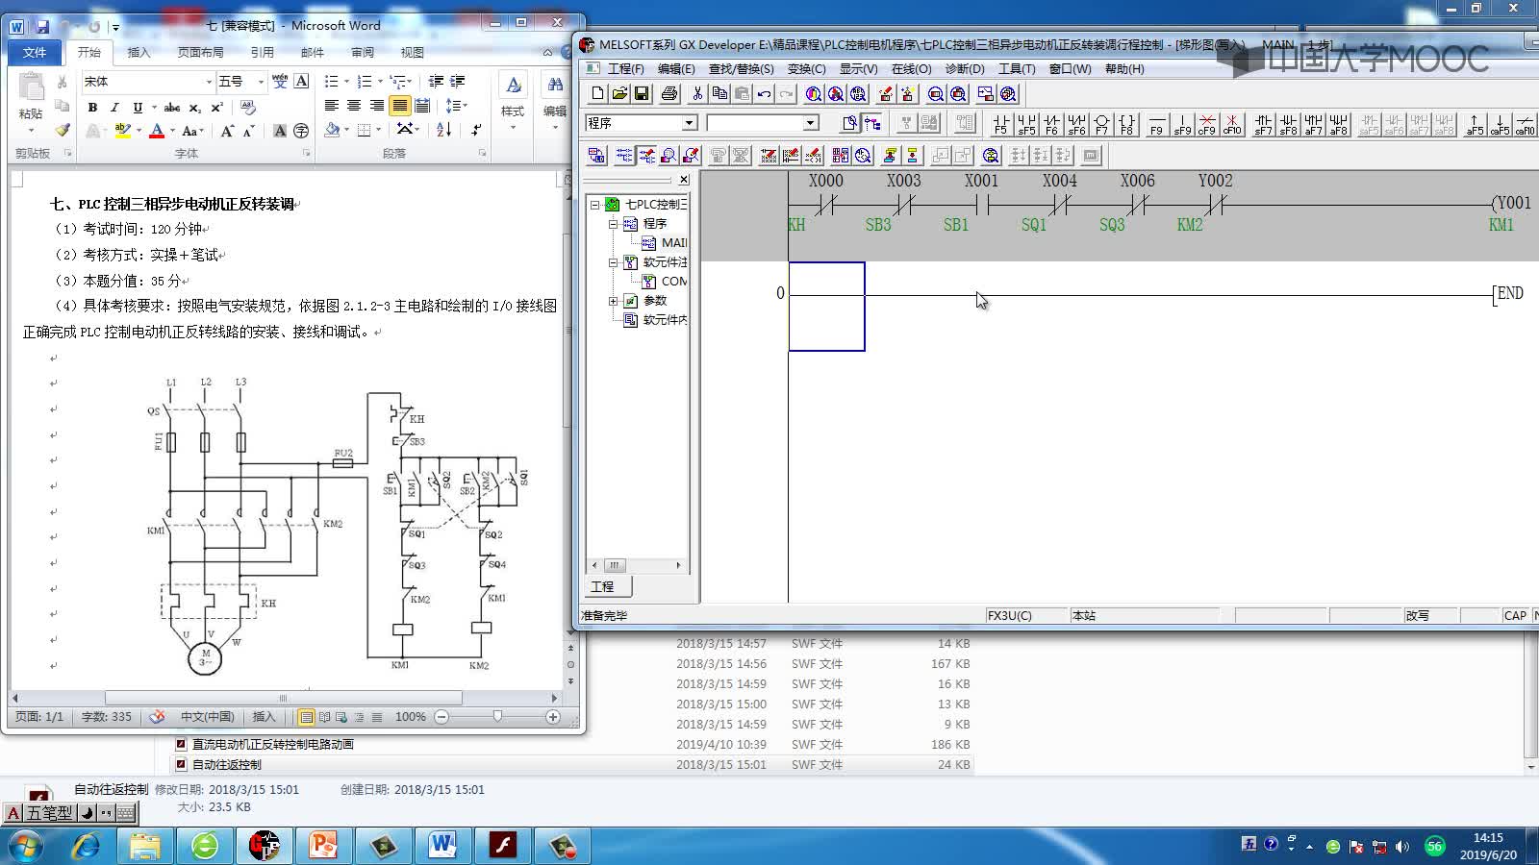Viewport: 1539px width, 865px height.
Task: Click the 粘贴 paste button in Word
Action: 31,102
